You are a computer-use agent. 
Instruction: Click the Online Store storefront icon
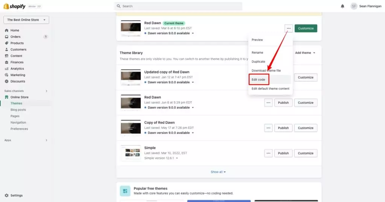[x=7, y=97]
